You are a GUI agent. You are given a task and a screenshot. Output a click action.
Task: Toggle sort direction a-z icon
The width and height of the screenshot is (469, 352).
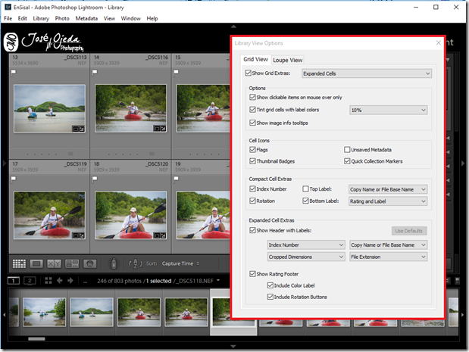pyautogui.click(x=135, y=263)
